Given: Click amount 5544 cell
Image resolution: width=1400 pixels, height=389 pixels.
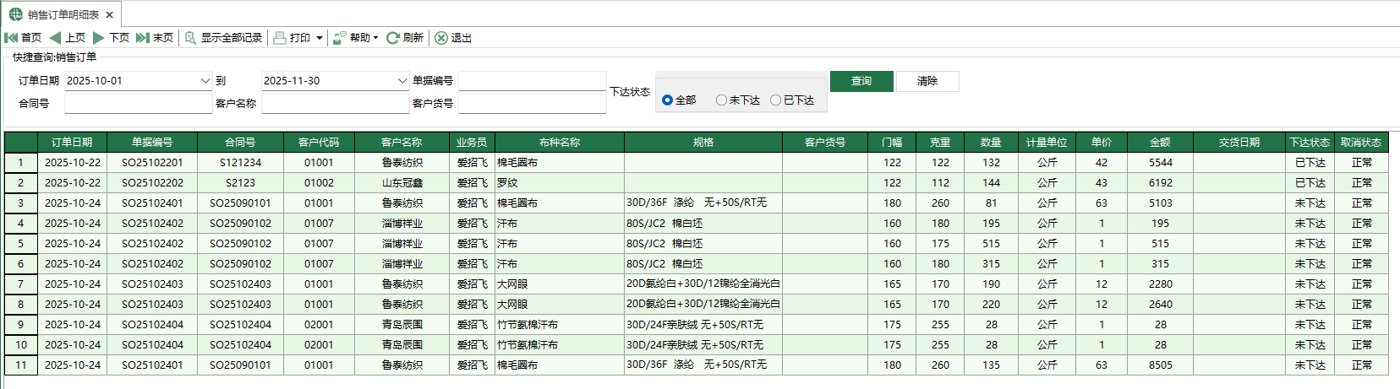Looking at the screenshot, I should point(1160,163).
